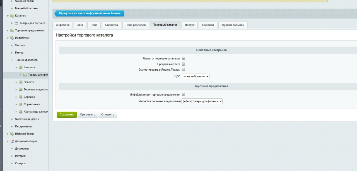Image resolution: width=357 pixels, height=171 pixels.
Task: Click Вернуться в список информационных блоков
Action: pyautogui.click(x=89, y=13)
